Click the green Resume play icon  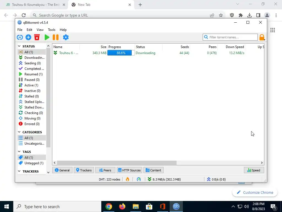(47, 37)
